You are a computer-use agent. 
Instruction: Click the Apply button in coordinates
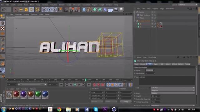pos(126,101)
